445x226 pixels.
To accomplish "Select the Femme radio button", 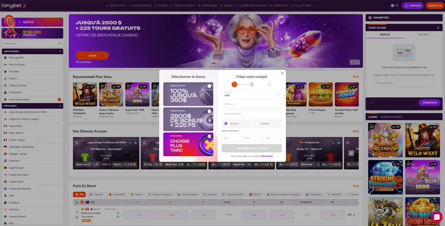I will (257, 124).
